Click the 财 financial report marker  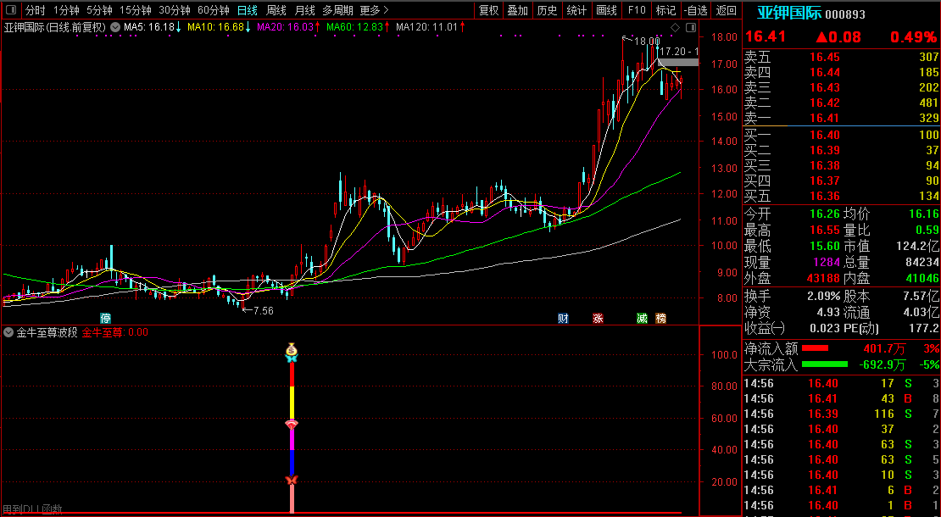pyautogui.click(x=563, y=319)
